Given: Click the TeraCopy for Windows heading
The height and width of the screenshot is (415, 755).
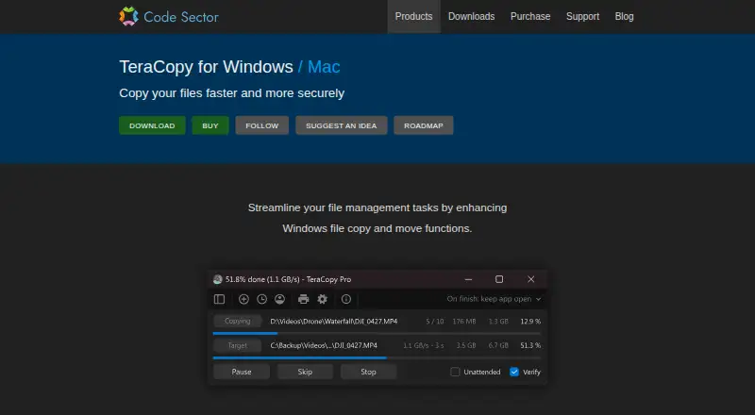Looking at the screenshot, I should coord(206,67).
